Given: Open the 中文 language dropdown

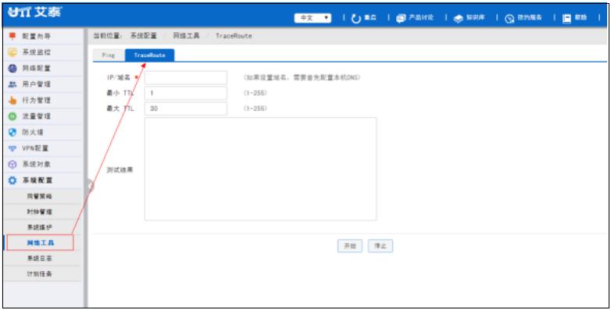Looking at the screenshot, I should click(x=313, y=18).
